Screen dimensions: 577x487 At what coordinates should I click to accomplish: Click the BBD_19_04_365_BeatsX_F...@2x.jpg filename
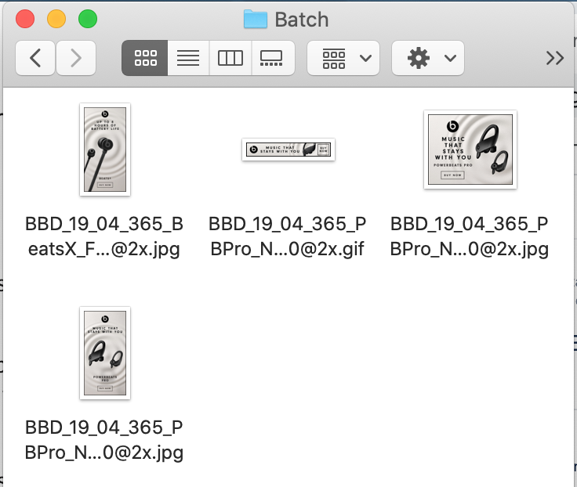pyautogui.click(x=104, y=237)
